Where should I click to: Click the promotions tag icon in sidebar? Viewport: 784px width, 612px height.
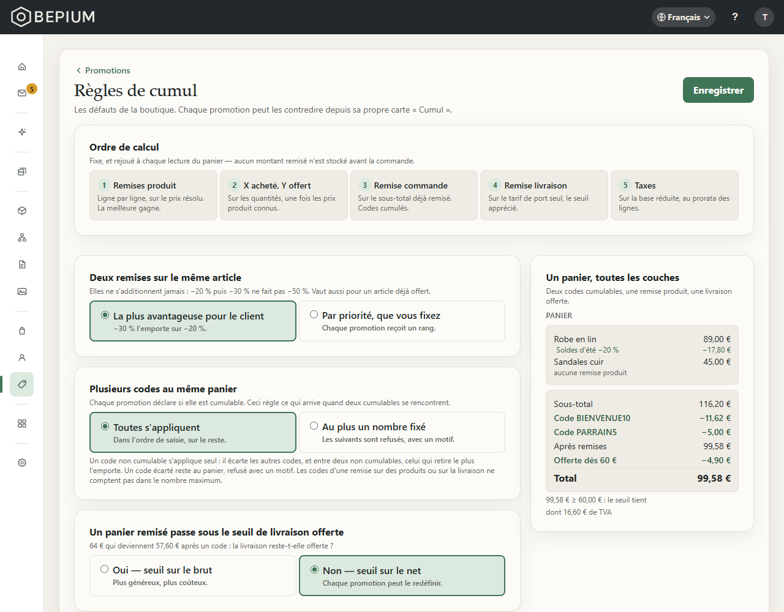point(22,384)
